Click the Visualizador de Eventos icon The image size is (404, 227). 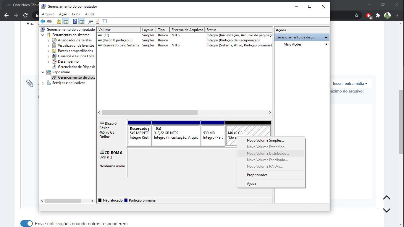pyautogui.click(x=54, y=46)
